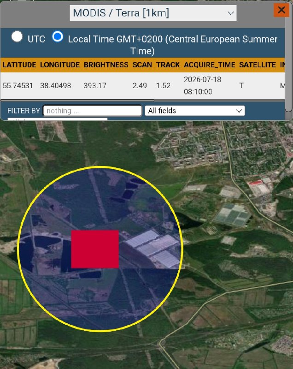Open the All fields filter dropdown
This screenshot has height=369, width=293.
[x=195, y=111]
